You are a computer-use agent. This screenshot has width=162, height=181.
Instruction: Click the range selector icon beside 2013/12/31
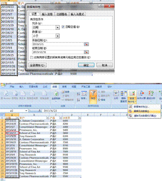pyautogui.click(x=86, y=52)
